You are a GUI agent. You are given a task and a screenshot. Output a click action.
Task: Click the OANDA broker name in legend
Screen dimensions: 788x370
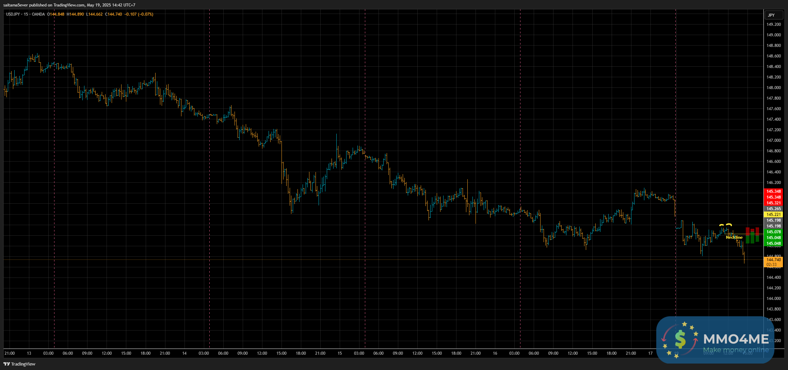click(38, 14)
